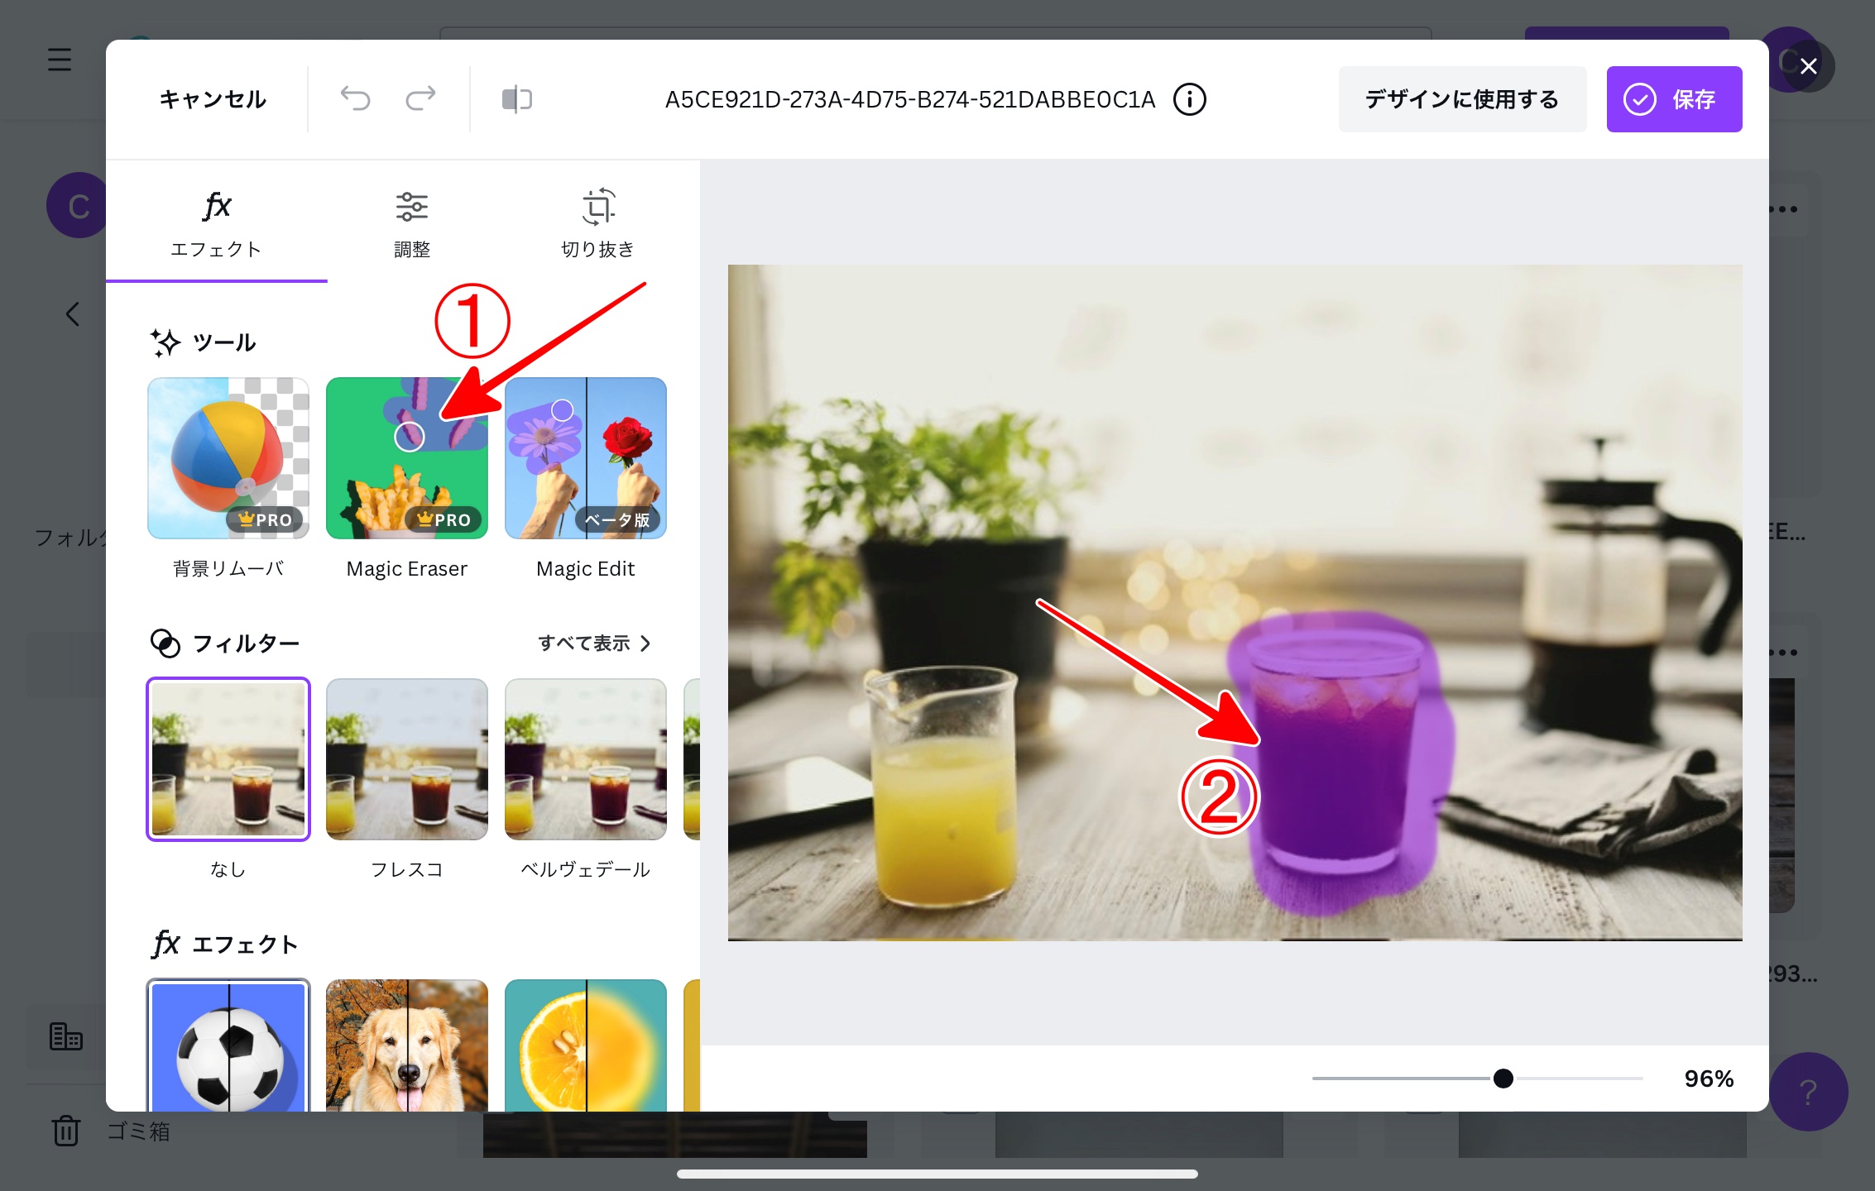Click デザインに使用する button

click(x=1462, y=99)
